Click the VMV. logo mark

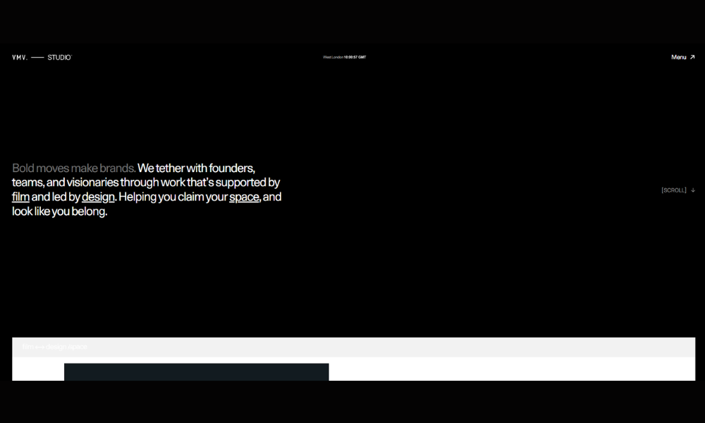coord(20,57)
